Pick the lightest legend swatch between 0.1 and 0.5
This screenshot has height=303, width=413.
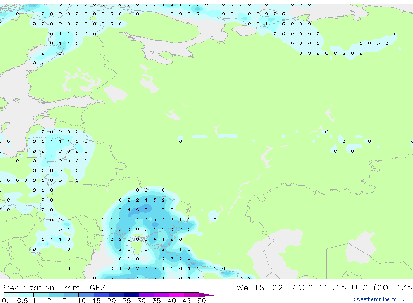[x=11, y=295]
